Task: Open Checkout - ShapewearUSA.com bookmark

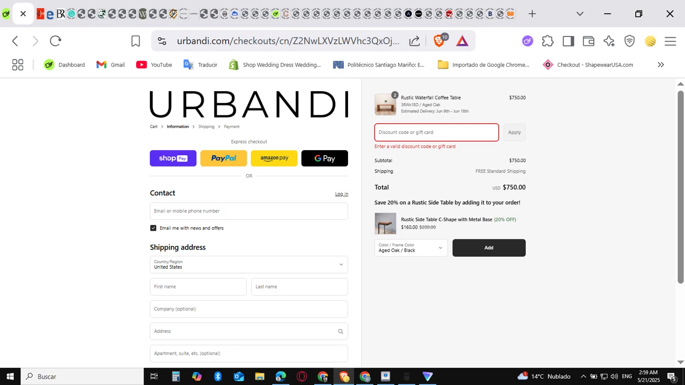Action: coord(588,65)
